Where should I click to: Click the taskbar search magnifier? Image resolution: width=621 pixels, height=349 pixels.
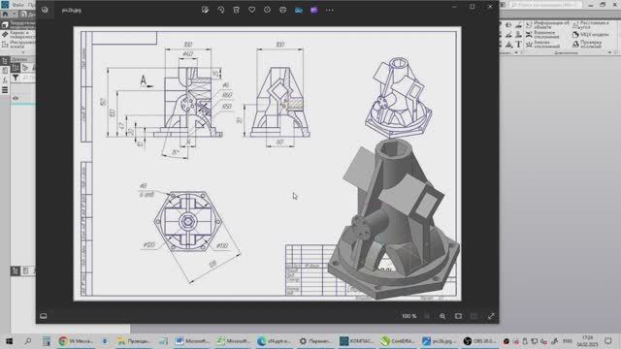point(27,340)
